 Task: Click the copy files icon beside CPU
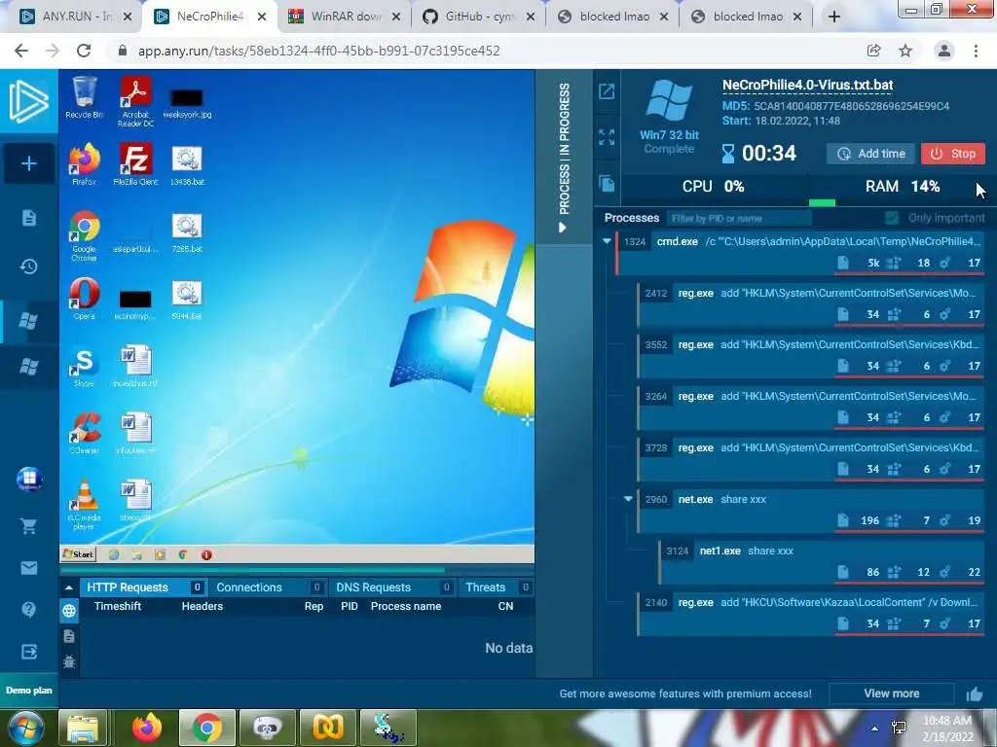[607, 184]
